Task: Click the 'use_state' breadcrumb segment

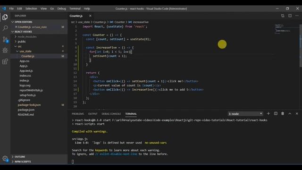Action: tap(84, 22)
